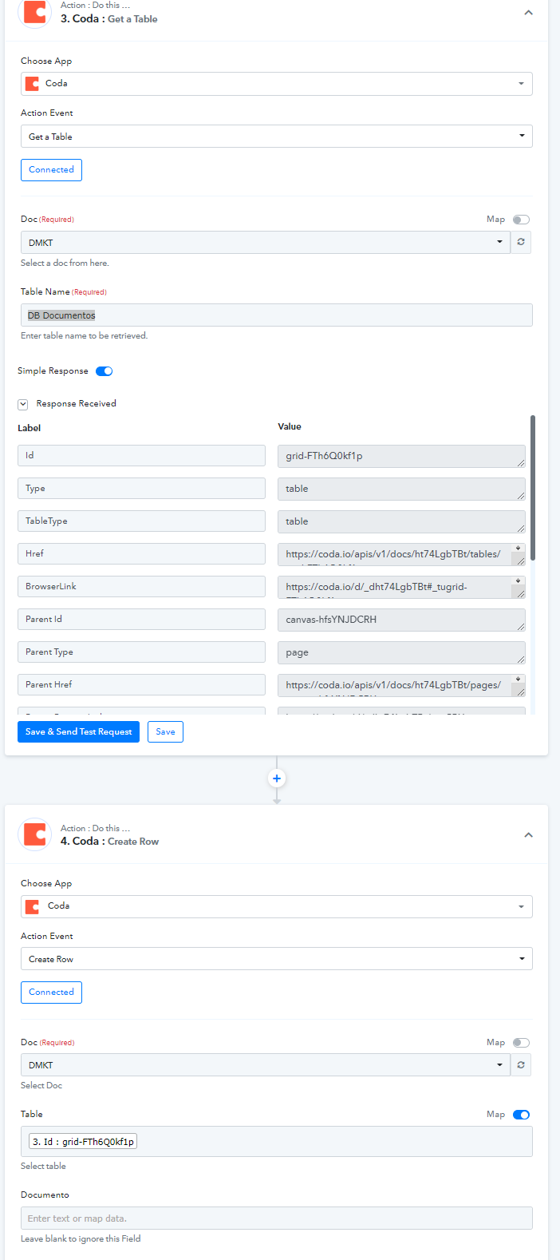560x1260 pixels.
Task: Refresh the Doc list in step 3
Action: pos(521,242)
